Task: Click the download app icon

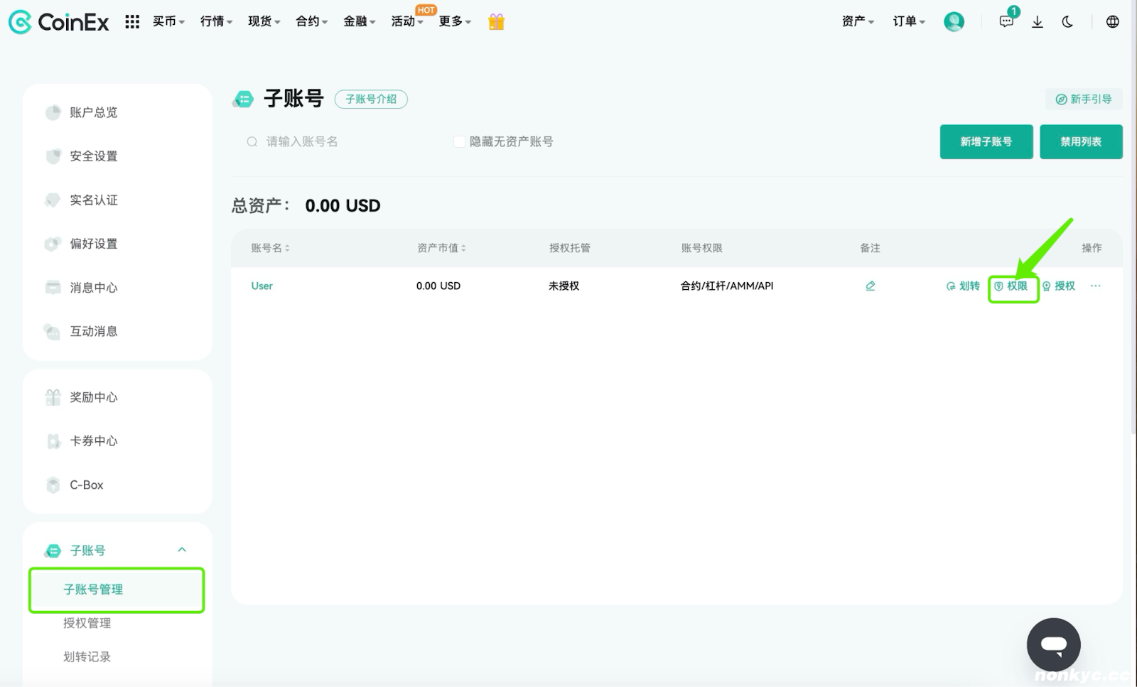Action: (x=1038, y=22)
